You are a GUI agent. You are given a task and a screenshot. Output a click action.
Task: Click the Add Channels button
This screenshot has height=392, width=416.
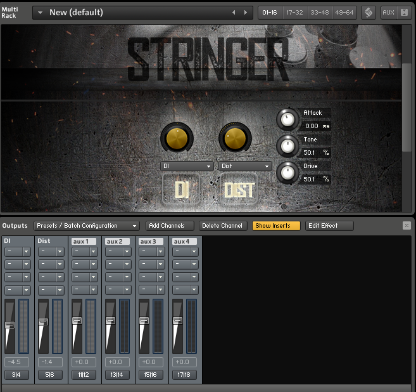pos(170,226)
